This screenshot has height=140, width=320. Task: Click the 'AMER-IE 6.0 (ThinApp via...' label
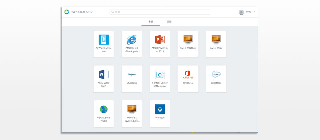coord(132,50)
